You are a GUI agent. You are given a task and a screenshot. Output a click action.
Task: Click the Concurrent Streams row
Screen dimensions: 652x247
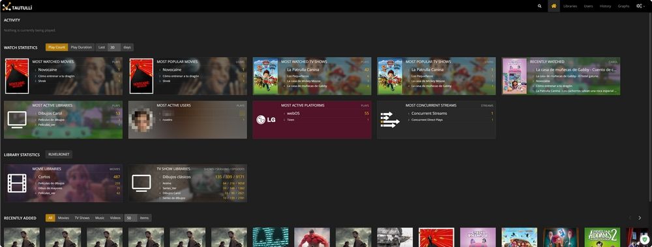429,113
